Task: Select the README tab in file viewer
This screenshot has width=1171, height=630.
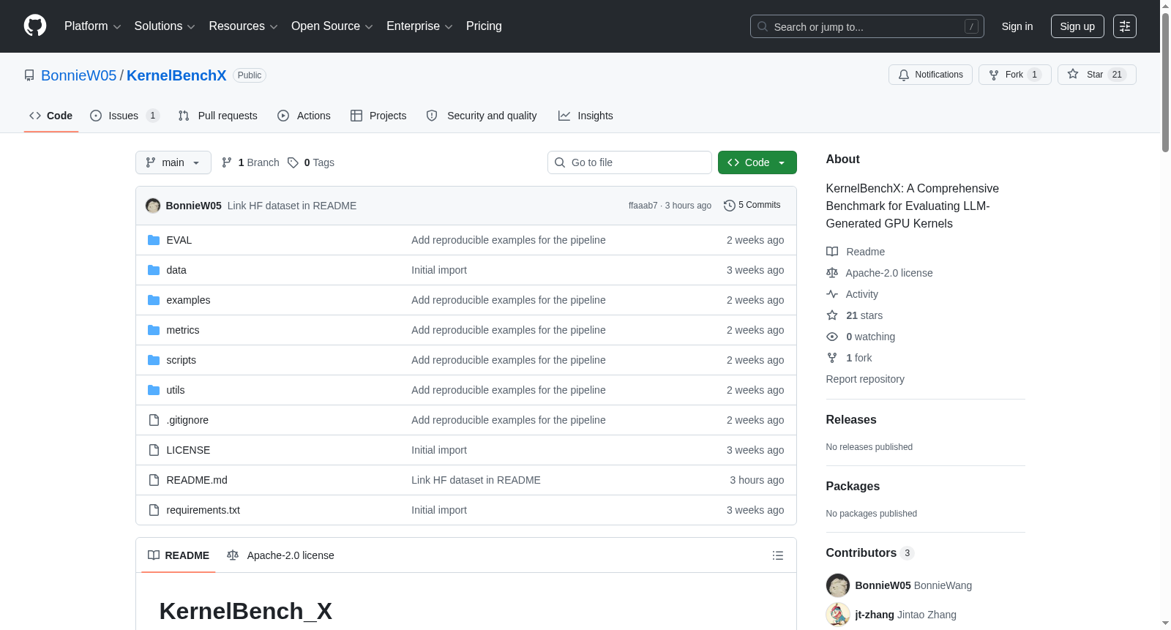Action: pyautogui.click(x=179, y=555)
